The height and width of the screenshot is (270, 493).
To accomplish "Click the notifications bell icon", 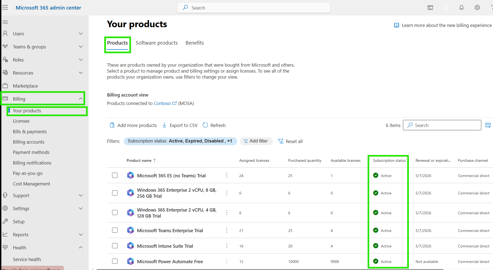I will coord(461,8).
